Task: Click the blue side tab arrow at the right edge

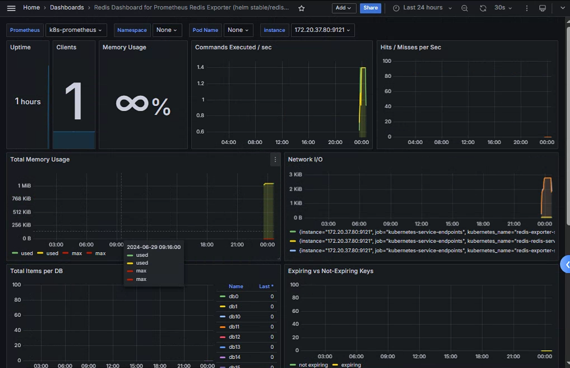Action: point(566,265)
